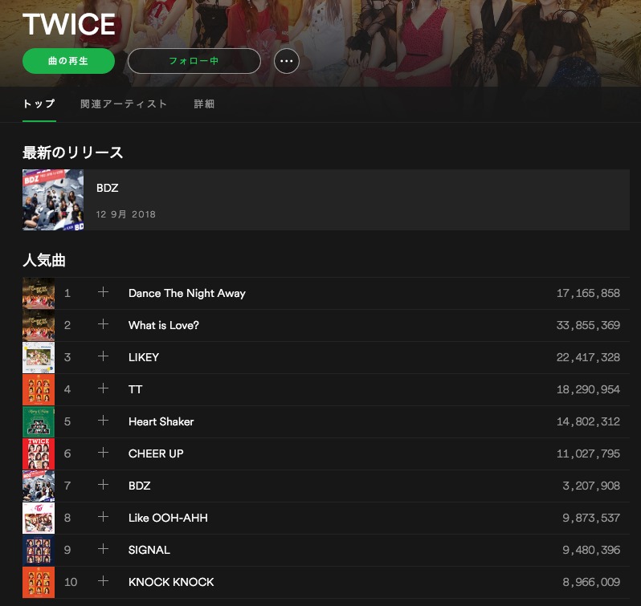Click CHEER UP album cover thumbnail
This screenshot has height=606, width=641.
(39, 453)
